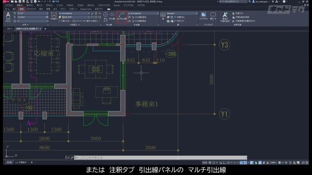Toggle the Clean Screen button in status bar
This screenshot has width=312, height=175.
pyautogui.click(x=303, y=162)
